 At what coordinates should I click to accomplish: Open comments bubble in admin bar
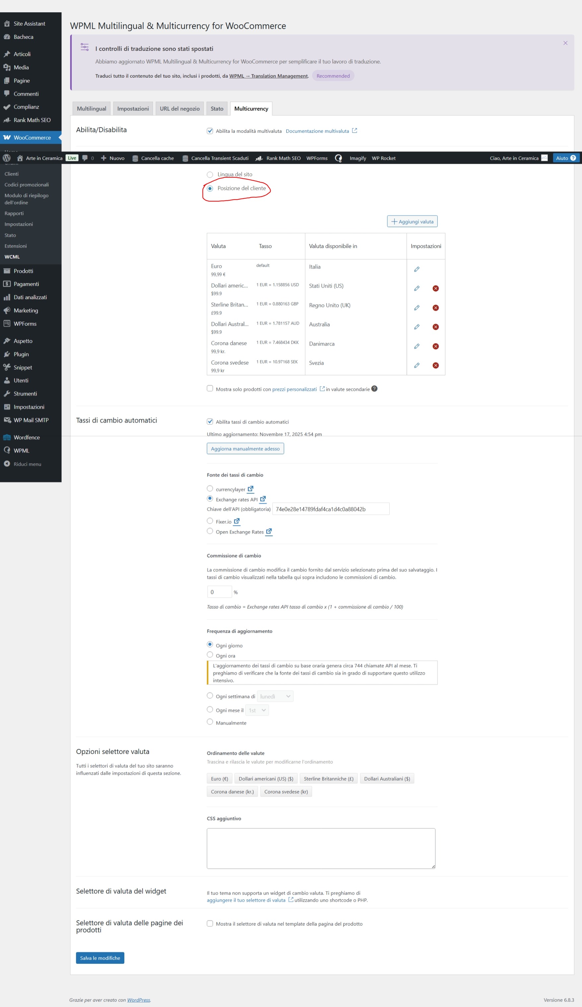[88, 158]
